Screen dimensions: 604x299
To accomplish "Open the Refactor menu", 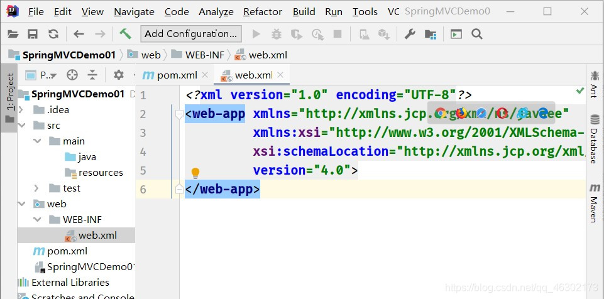I will point(263,12).
